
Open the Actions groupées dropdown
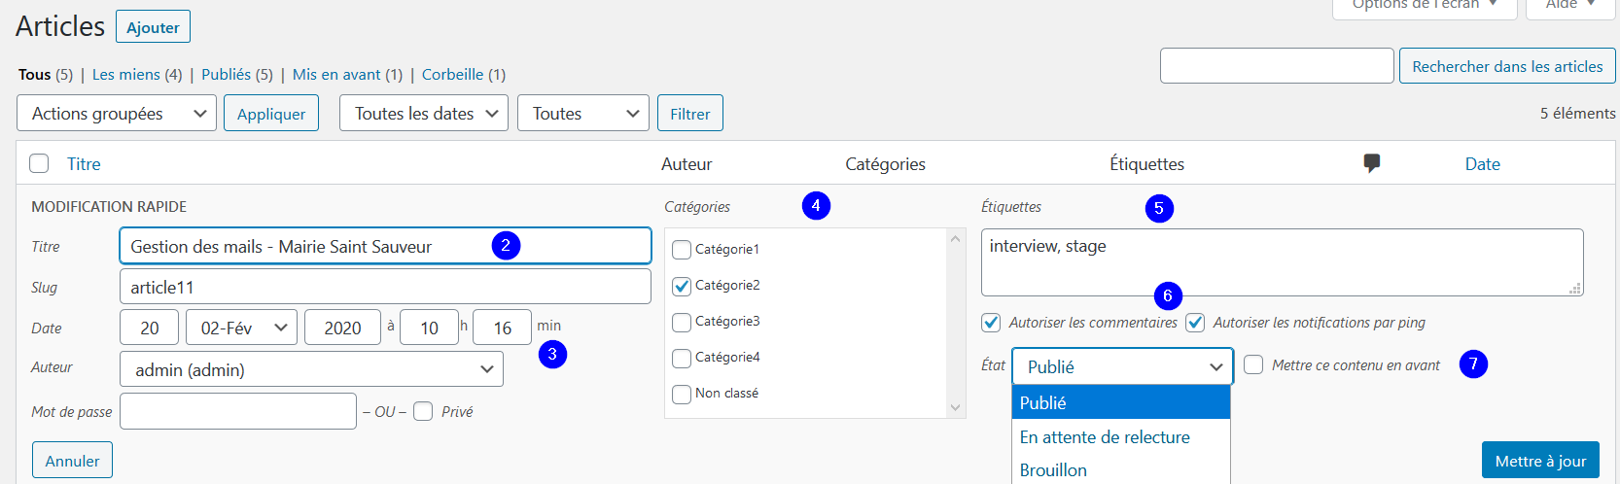(117, 113)
